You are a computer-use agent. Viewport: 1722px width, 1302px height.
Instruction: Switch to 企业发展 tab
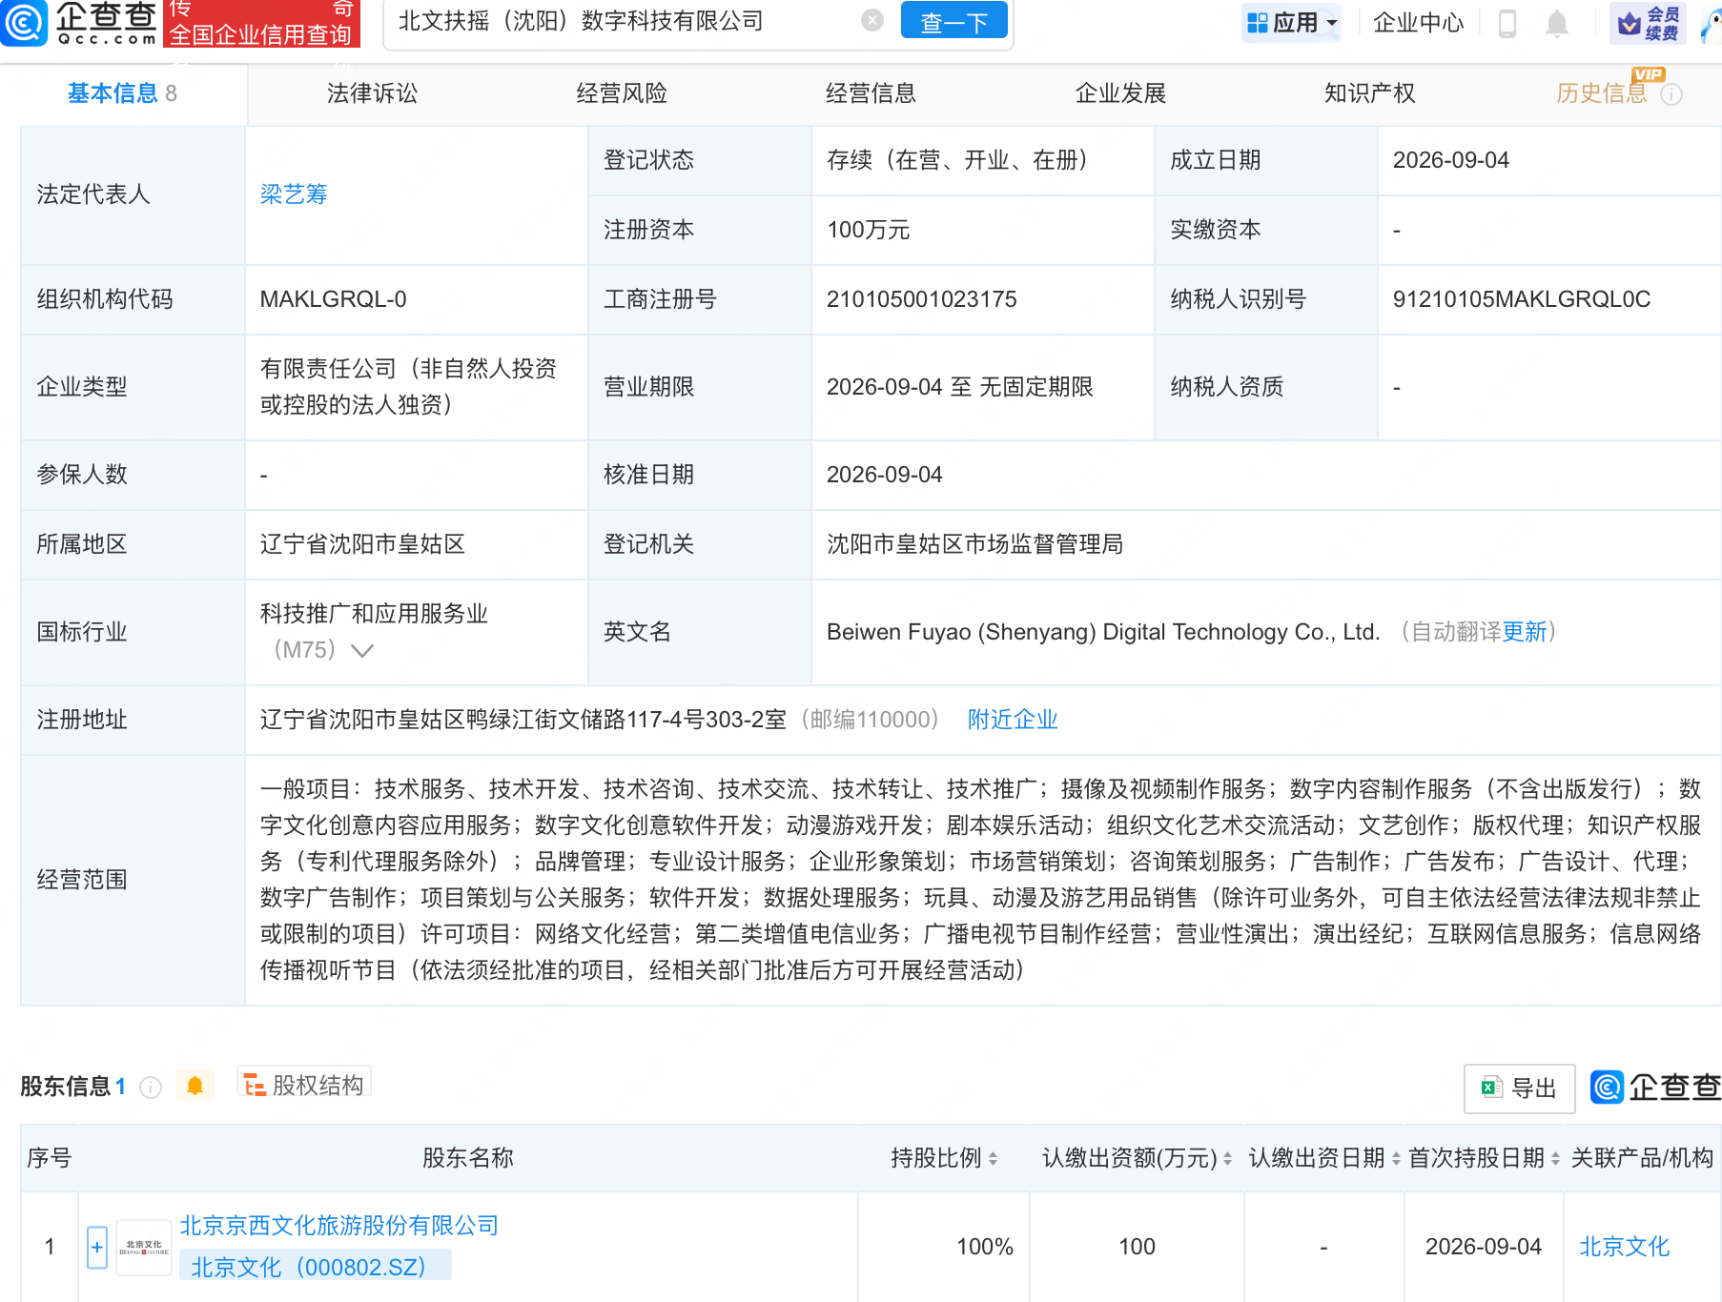click(x=1120, y=93)
